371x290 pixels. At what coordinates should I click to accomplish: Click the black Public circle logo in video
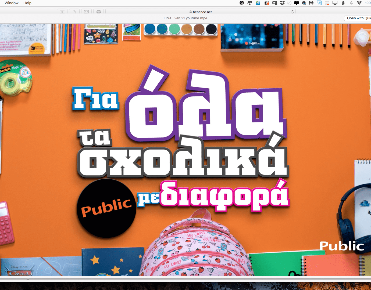[107, 208]
